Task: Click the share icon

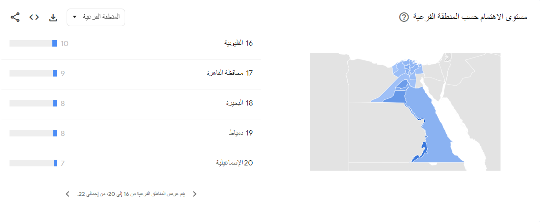Action: click(15, 18)
